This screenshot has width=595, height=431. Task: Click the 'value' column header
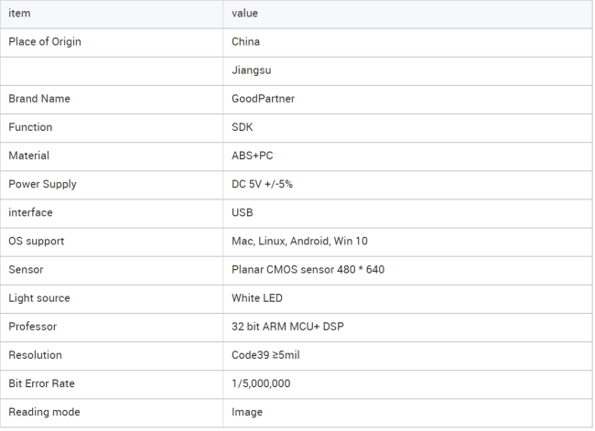tap(407, 14)
